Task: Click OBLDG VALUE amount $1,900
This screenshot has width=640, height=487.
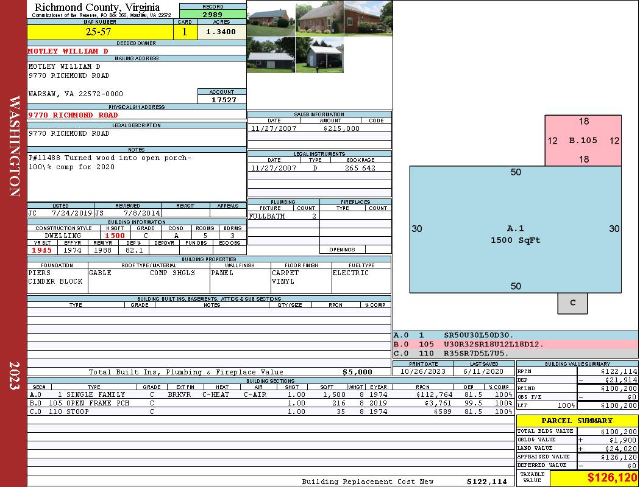Action: (623, 440)
